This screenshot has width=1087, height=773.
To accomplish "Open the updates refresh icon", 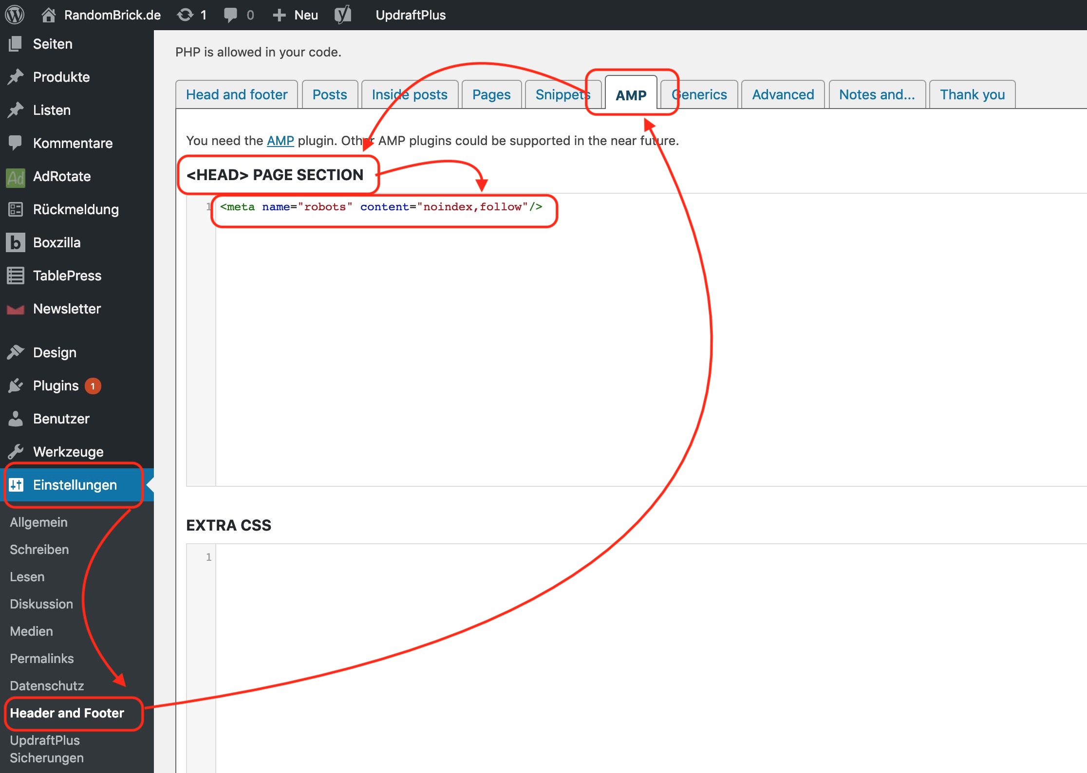I will point(186,15).
